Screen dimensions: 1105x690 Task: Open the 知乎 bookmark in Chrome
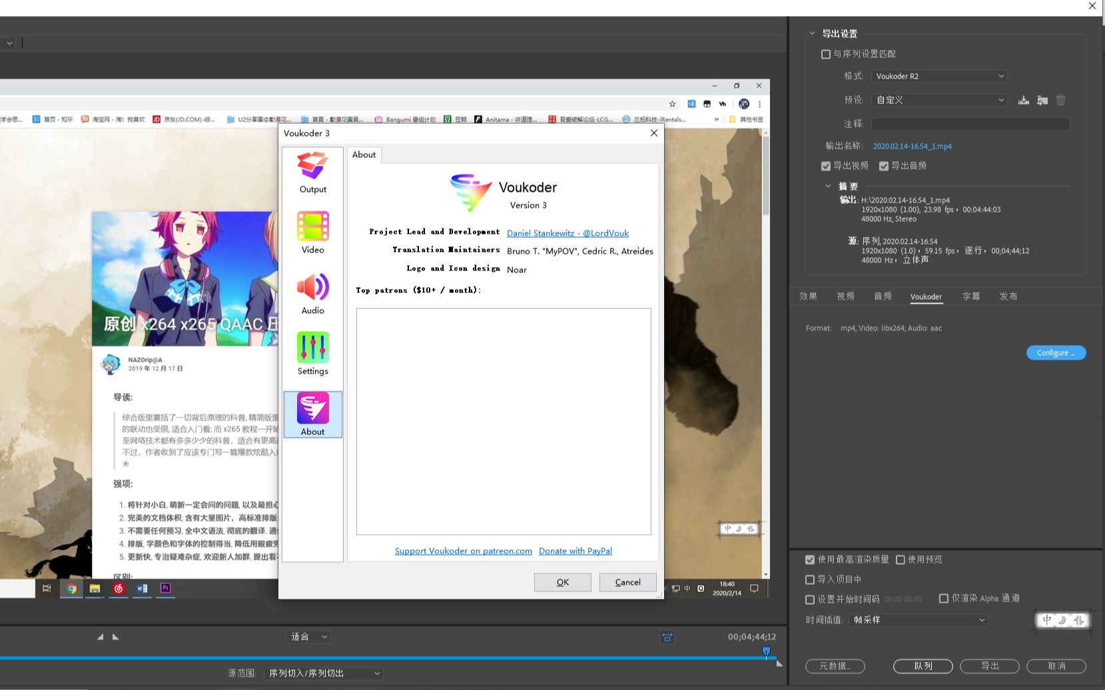pyautogui.click(x=53, y=120)
